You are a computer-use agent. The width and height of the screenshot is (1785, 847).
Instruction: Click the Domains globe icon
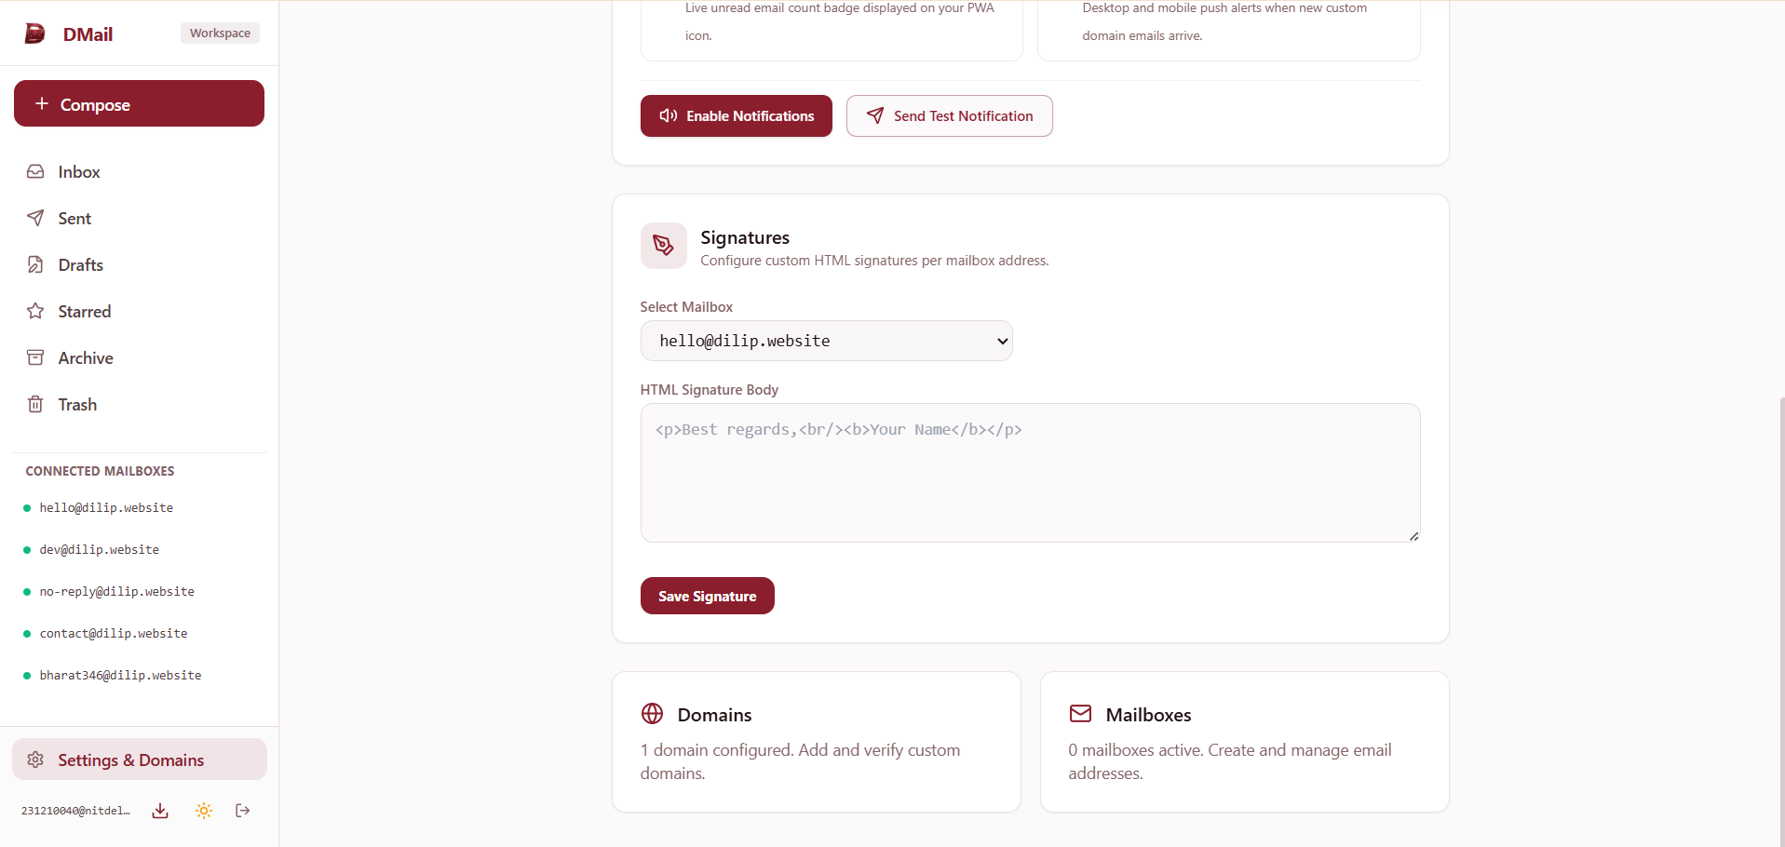653,714
